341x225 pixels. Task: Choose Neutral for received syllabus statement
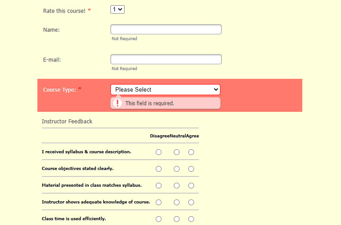click(x=176, y=152)
